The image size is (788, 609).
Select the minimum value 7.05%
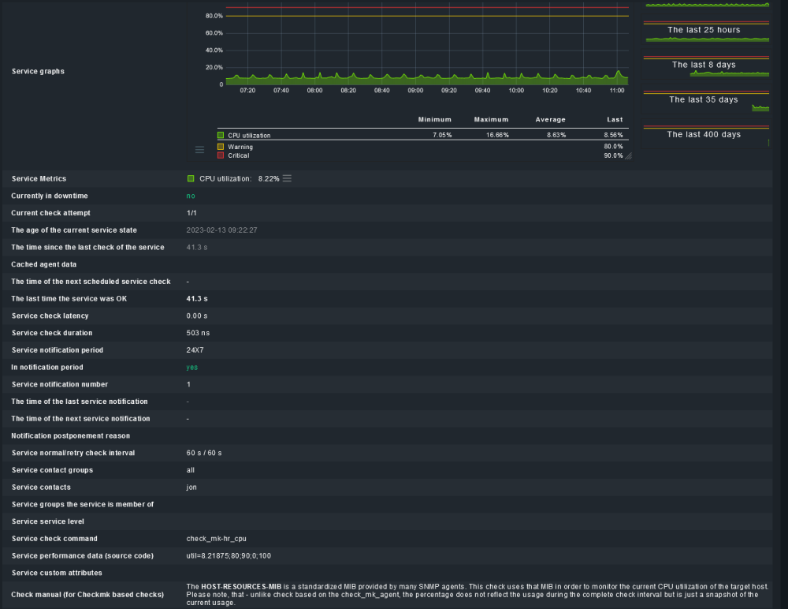(x=442, y=135)
